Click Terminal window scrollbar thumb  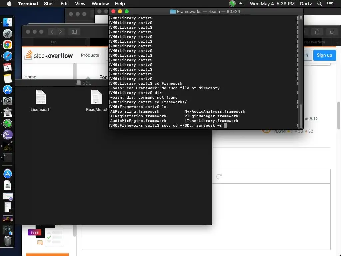click(x=301, y=116)
